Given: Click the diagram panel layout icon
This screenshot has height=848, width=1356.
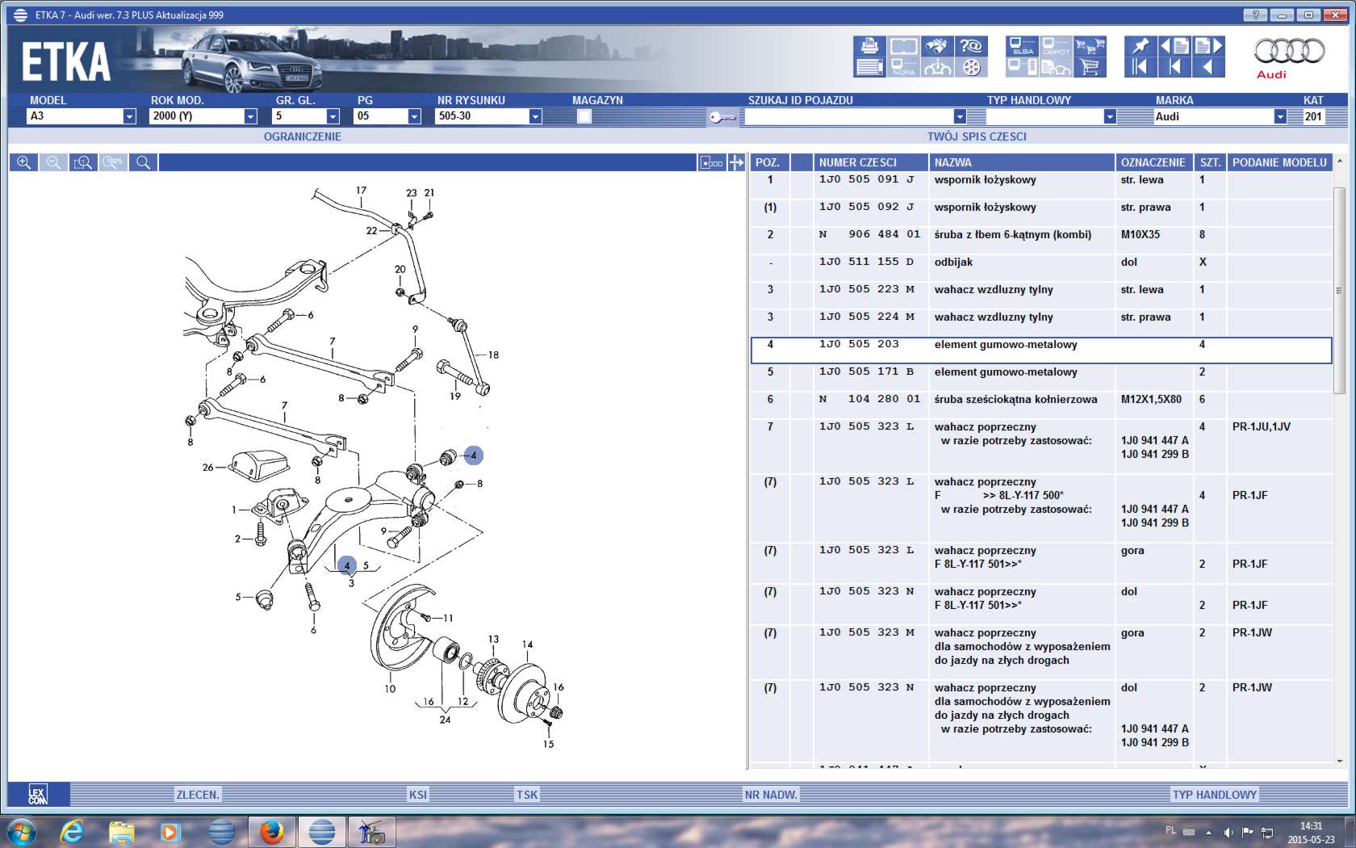Looking at the screenshot, I should point(711,162).
